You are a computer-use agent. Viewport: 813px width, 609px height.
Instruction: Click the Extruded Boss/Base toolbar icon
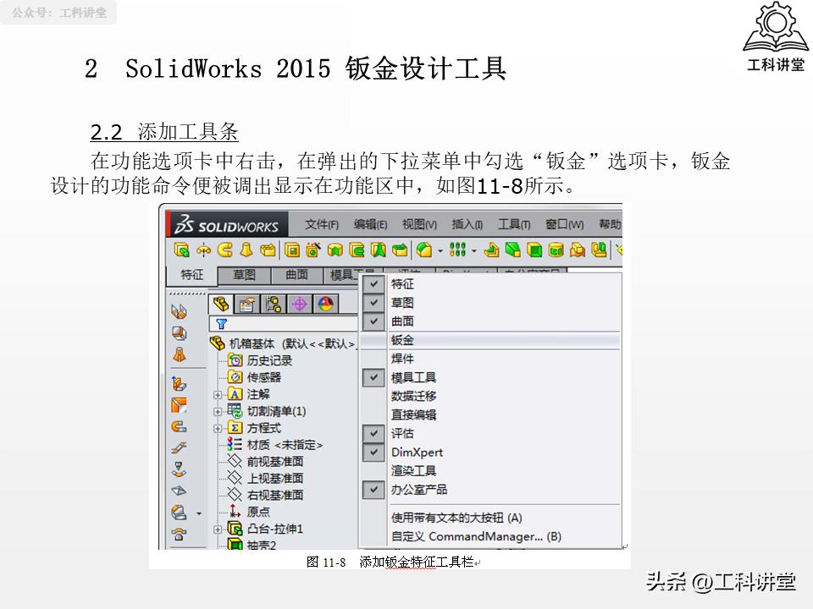point(181,250)
